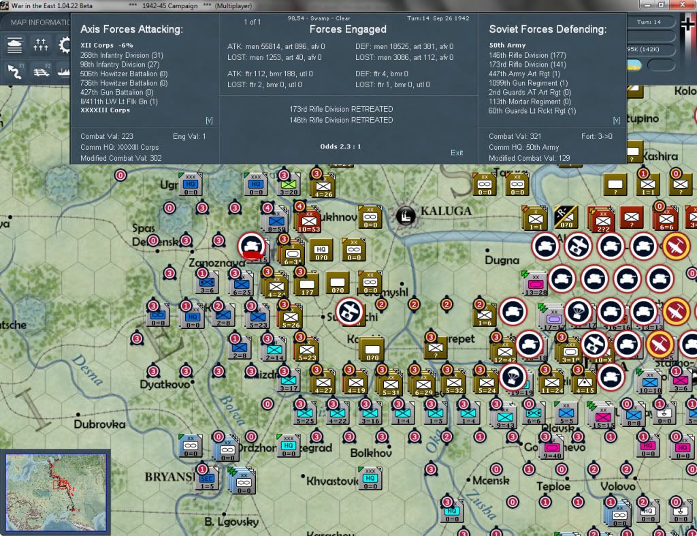Click the German cross flag icon
The image size is (697, 536).
(688, 25)
